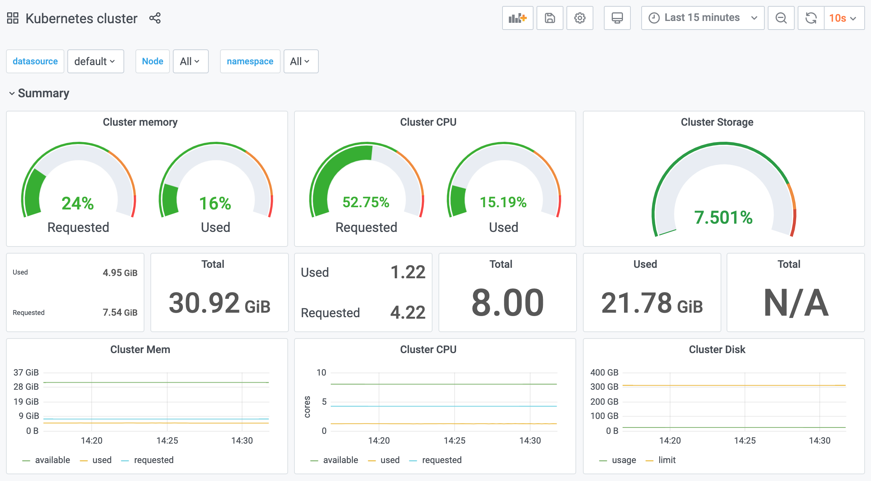Click the 4.22 requested CPU value

pos(408,312)
